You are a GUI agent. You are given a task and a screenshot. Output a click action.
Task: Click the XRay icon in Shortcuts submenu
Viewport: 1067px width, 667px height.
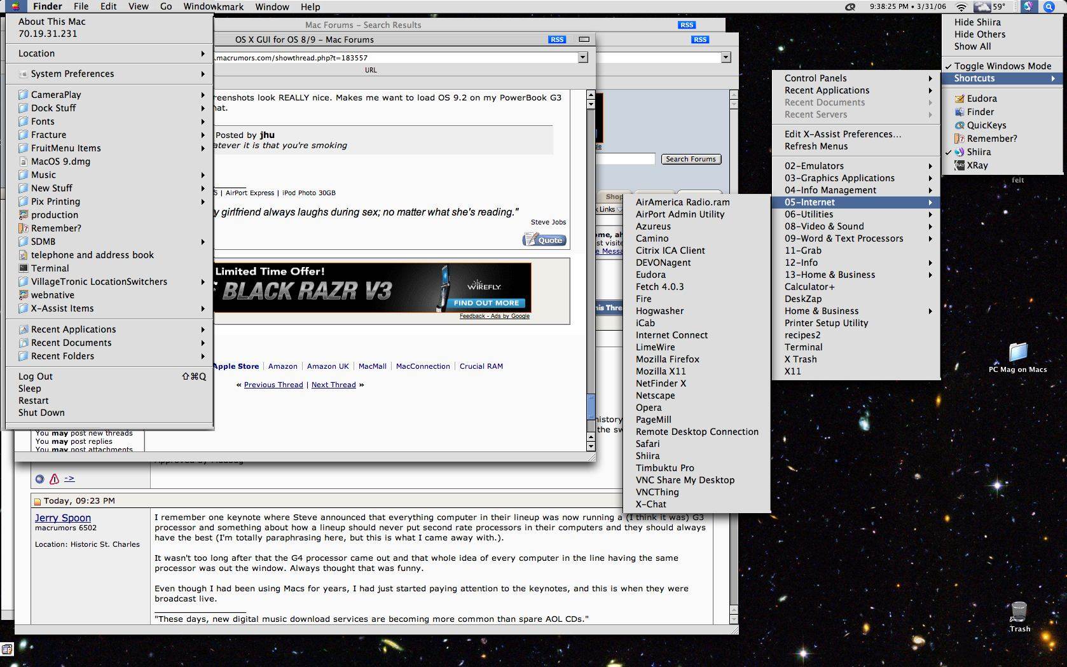tap(960, 165)
